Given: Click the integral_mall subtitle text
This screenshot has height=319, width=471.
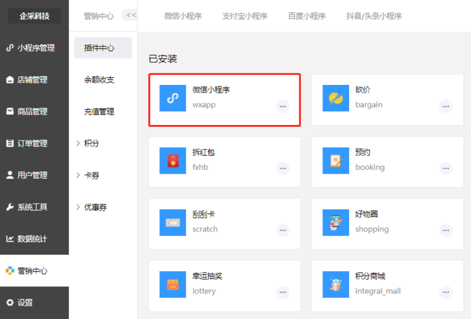Looking at the screenshot, I should [378, 291].
